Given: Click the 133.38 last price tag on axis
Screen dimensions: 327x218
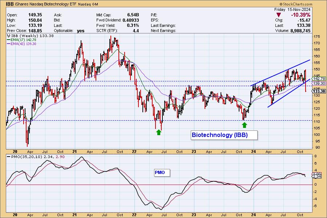Looking at the screenshot, I should tap(319, 91).
